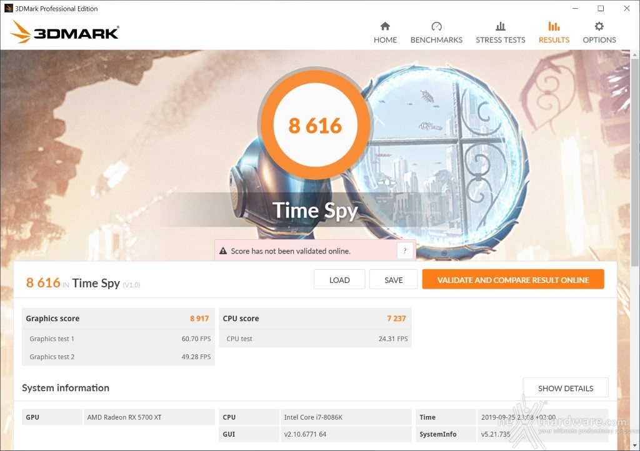This screenshot has width=640, height=451.
Task: Click the 7 237 CPU score value
Action: (396, 319)
